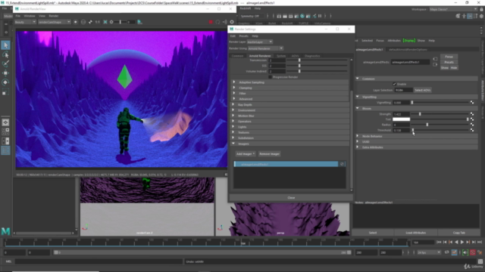Expand the Clamping section

pos(291,88)
